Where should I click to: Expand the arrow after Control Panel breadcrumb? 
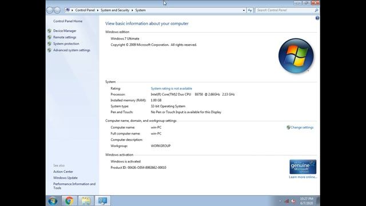[x=98, y=10]
